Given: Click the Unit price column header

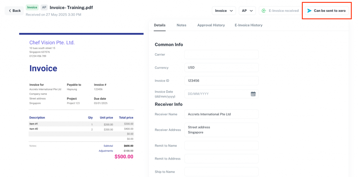Looking at the screenshot, I should 106,118.
